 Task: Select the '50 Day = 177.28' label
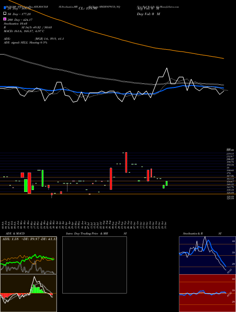click(x=19, y=14)
